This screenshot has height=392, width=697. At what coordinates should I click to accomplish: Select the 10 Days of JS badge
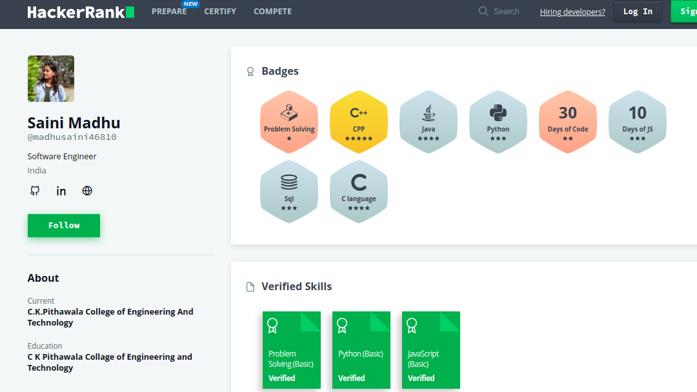coord(638,122)
